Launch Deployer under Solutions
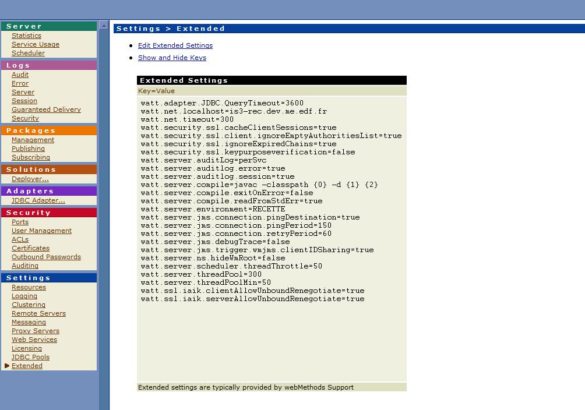Image resolution: width=585 pixels, height=410 pixels. (x=30, y=179)
